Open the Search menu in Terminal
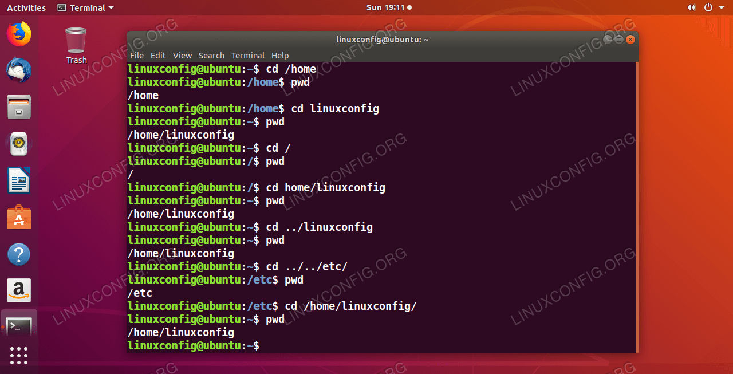Screen dimensions: 733x374 tap(211, 55)
